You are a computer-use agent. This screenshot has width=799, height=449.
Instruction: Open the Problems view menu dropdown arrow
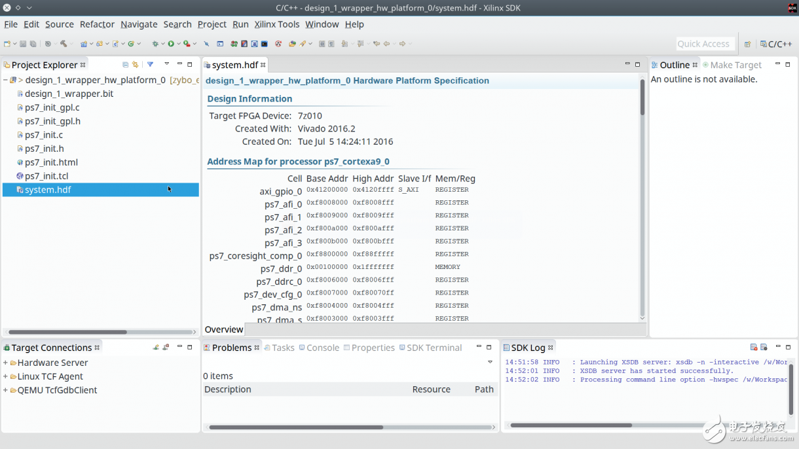(x=490, y=362)
